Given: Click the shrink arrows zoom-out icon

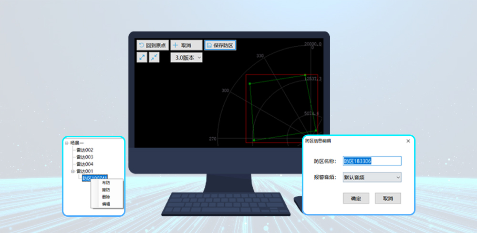Looking at the screenshot, I should tap(154, 57).
